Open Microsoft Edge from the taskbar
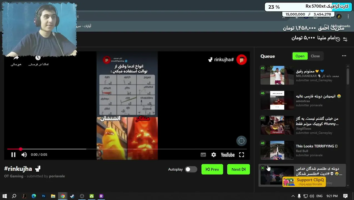This screenshot has height=200, width=354. 34,196
